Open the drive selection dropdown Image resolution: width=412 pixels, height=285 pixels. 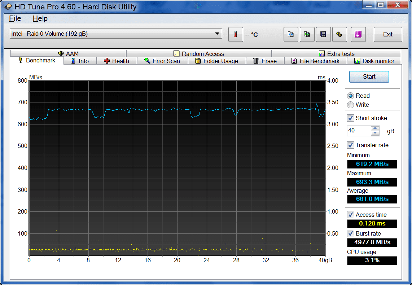point(116,34)
